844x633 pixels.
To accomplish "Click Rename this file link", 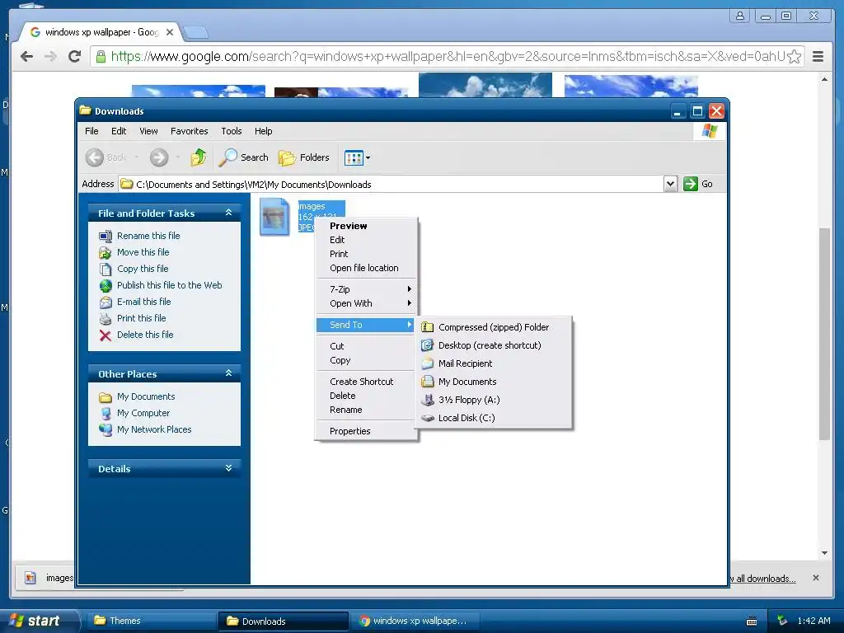I will click(148, 236).
